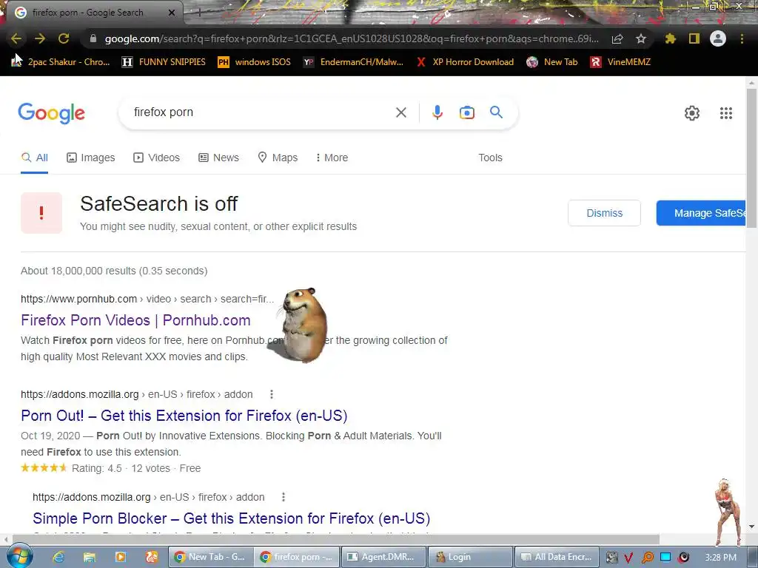Open options for Simple Porn Blocker result
Viewport: 758px width, 568px height.
click(x=284, y=497)
